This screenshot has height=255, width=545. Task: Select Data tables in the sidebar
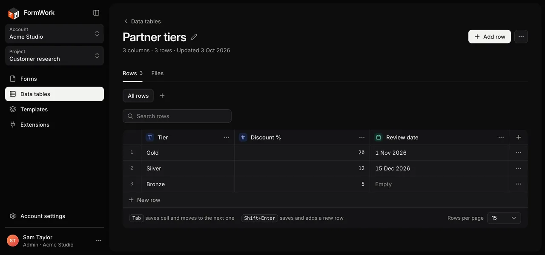(54, 94)
